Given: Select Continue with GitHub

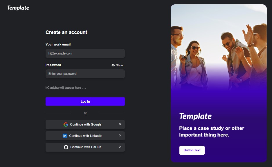Looking at the screenshot, I should [x=86, y=147].
